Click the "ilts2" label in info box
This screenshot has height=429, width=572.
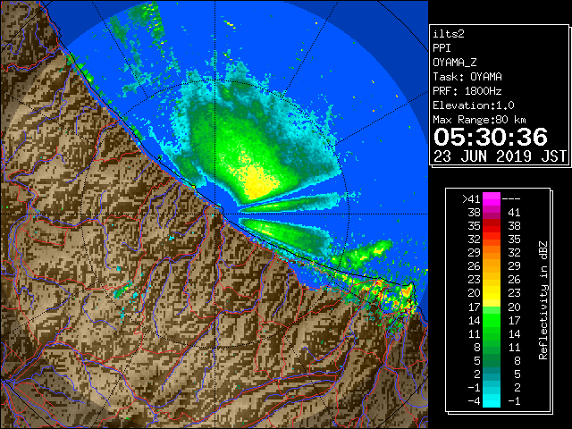point(449,34)
